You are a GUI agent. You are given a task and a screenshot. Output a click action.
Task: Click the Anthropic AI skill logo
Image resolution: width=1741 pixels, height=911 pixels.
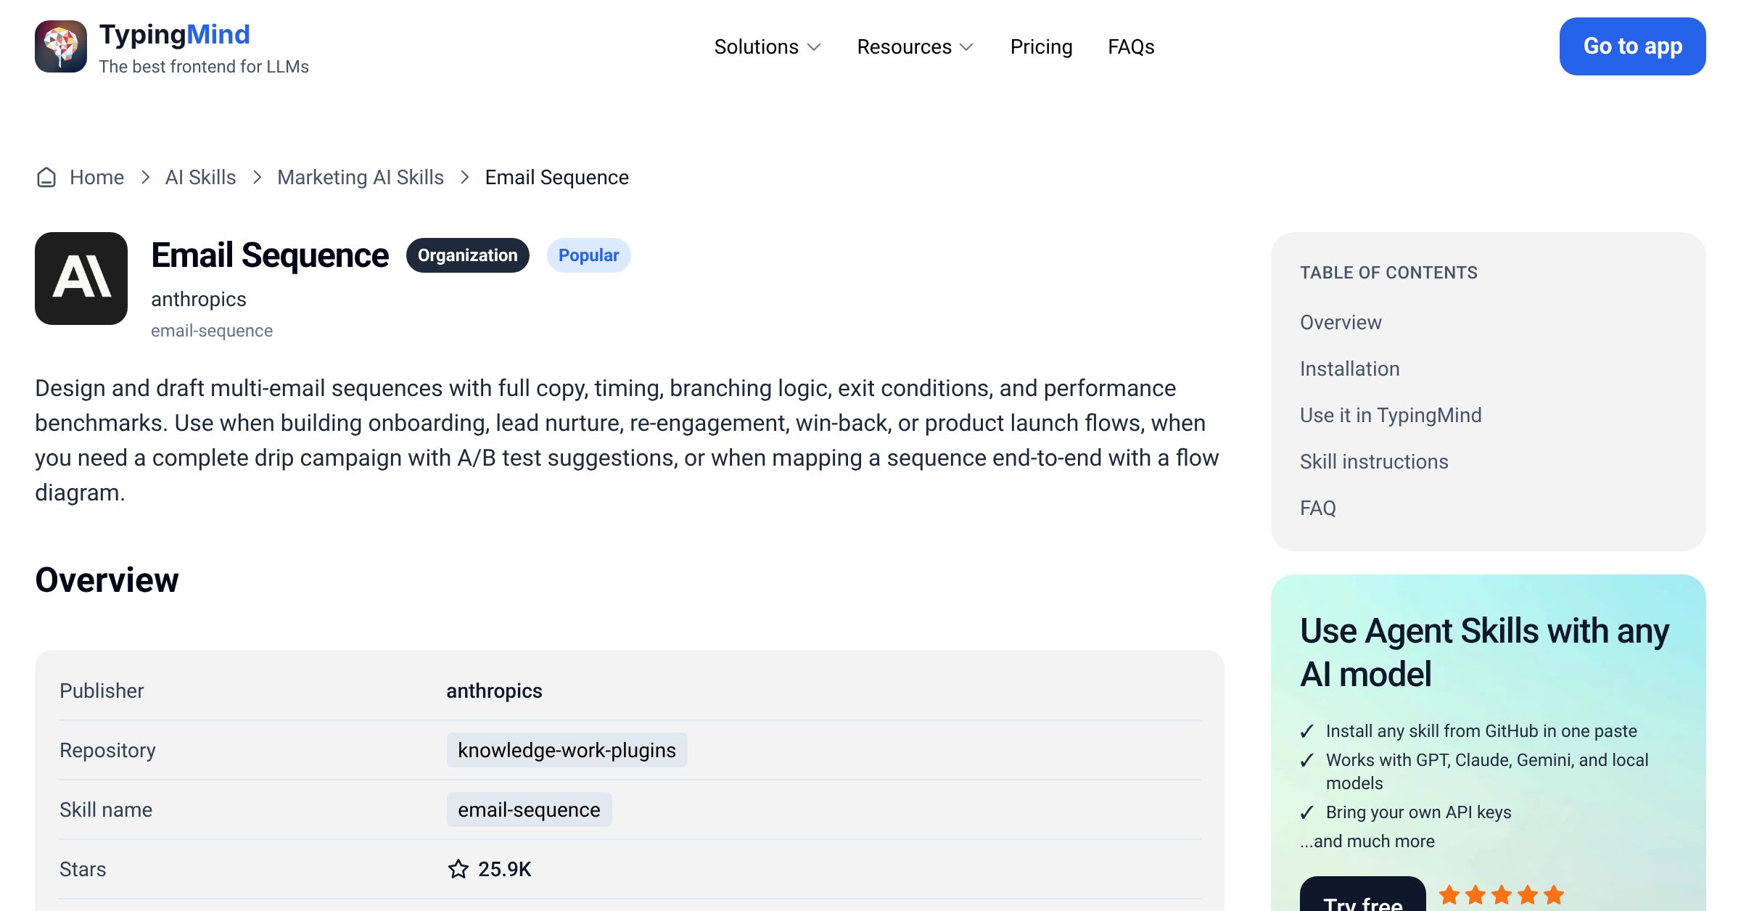pyautogui.click(x=81, y=279)
